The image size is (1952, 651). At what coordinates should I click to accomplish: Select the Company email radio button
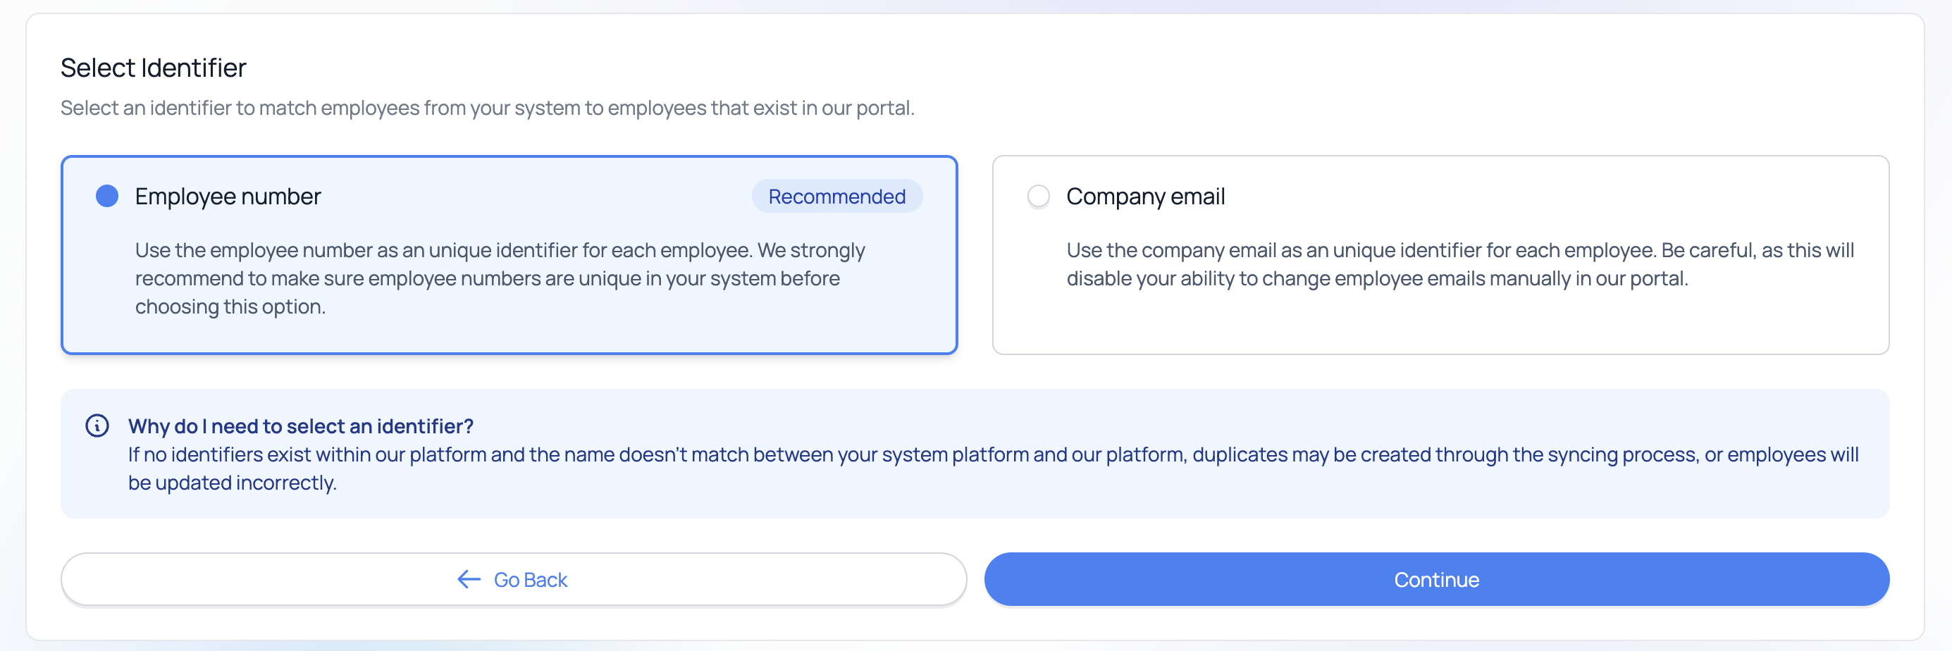point(1038,197)
